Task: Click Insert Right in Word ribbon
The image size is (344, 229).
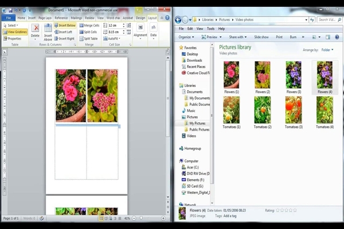Action: click(x=64, y=38)
